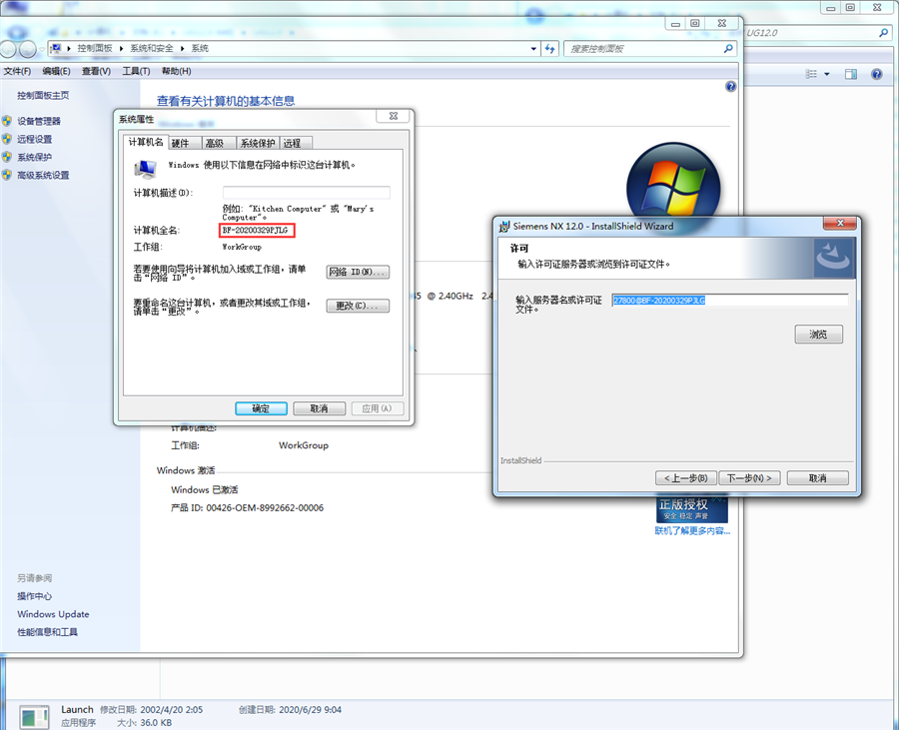Viewport: 899px width, 730px height.
Task: Switch to the 硬件 tab
Action: (184, 143)
